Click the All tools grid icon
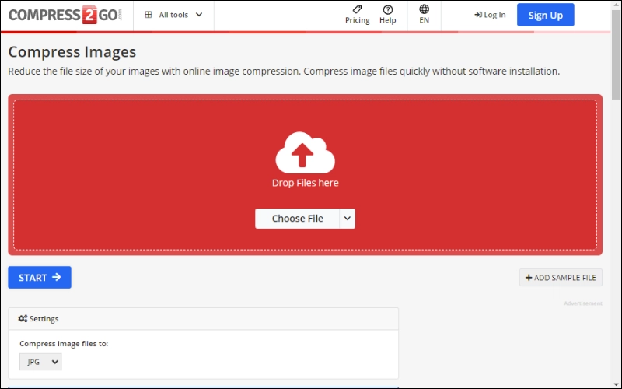Viewport: 622px width, 389px height. coord(149,15)
